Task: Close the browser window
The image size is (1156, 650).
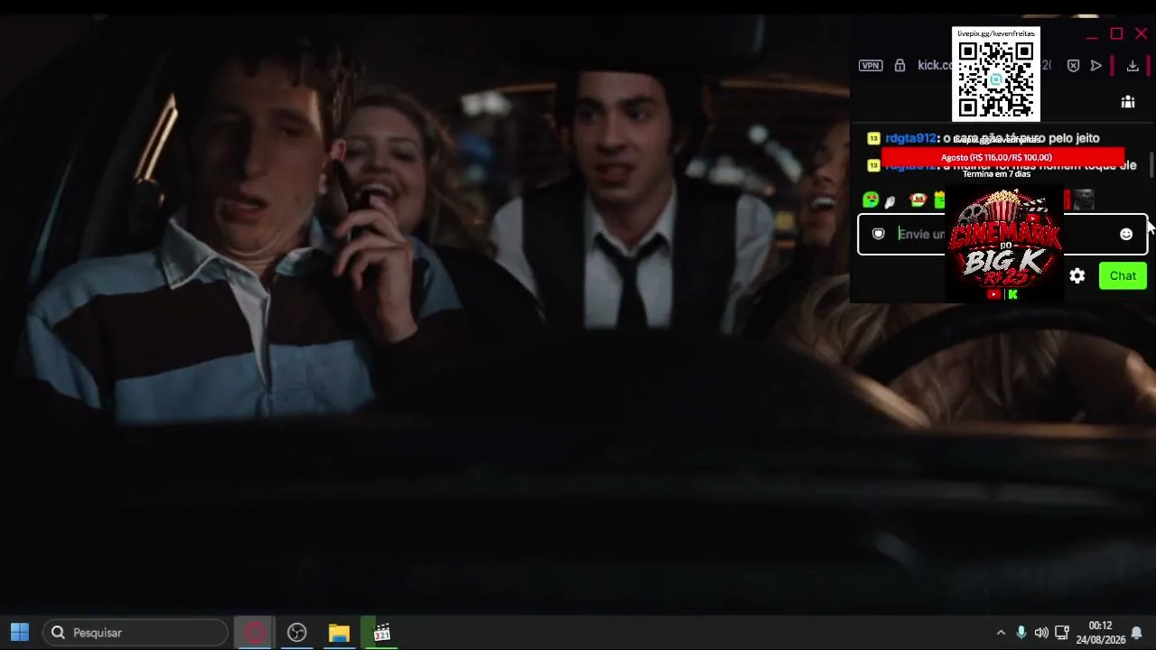Action: [1142, 34]
